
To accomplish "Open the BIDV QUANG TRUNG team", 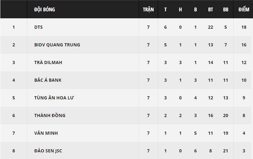I will pyautogui.click(x=57, y=45).
